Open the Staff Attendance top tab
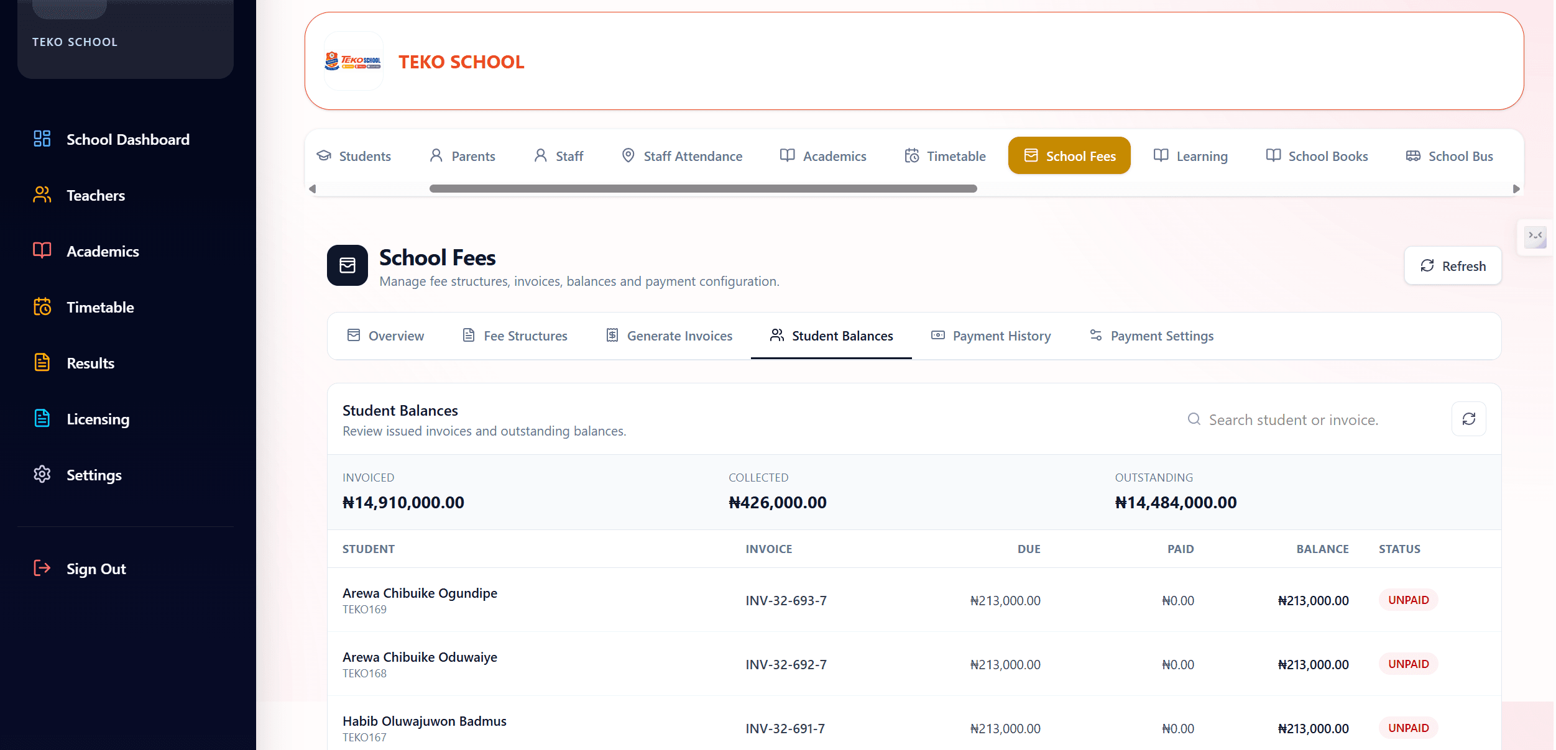 [682, 156]
